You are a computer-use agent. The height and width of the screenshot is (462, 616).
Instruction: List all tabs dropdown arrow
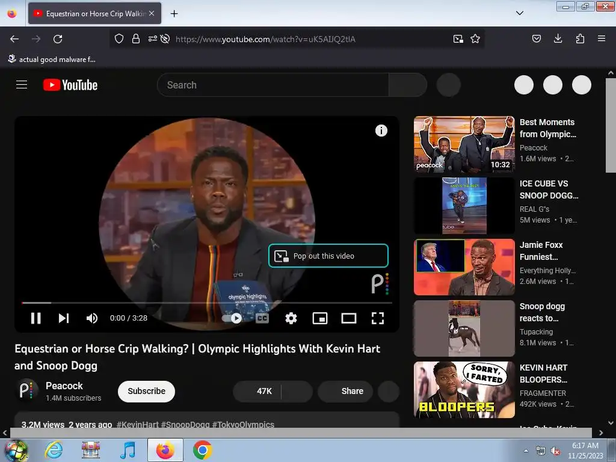coord(519,13)
